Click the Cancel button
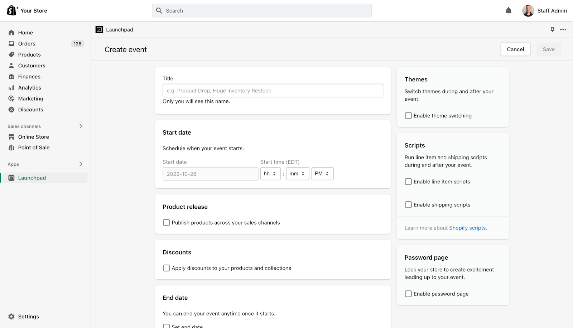This screenshot has width=573, height=328. click(515, 49)
